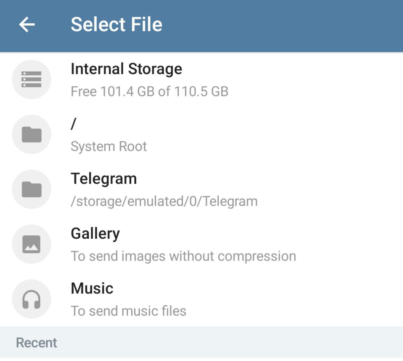Click the System Root folder icon

(x=32, y=134)
